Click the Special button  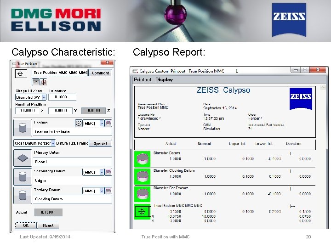[x=100, y=143]
